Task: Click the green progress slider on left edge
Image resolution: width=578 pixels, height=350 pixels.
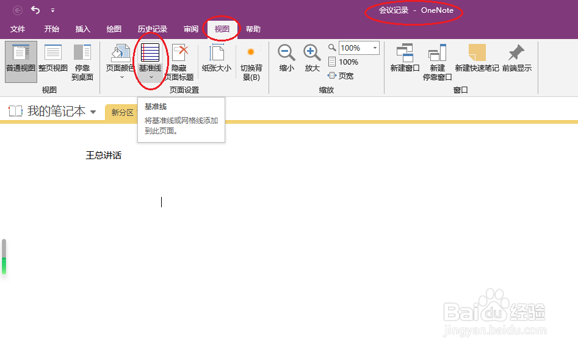Action: tap(4, 257)
